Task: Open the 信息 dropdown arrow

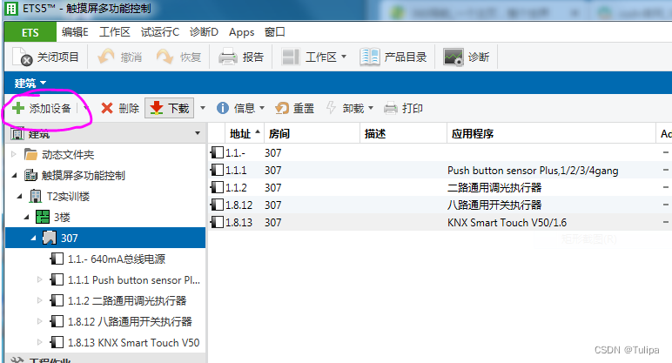Action: [262, 108]
